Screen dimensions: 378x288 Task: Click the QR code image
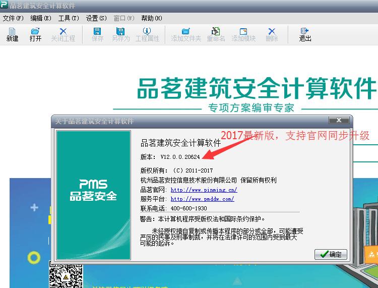pyautogui.click(x=66, y=275)
